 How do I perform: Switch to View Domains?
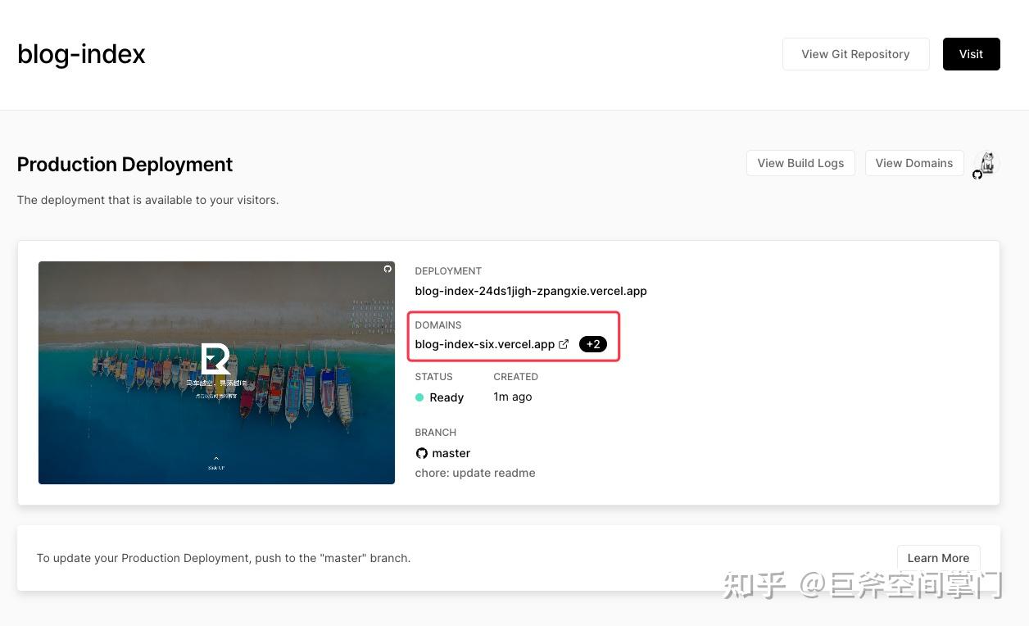tap(913, 163)
